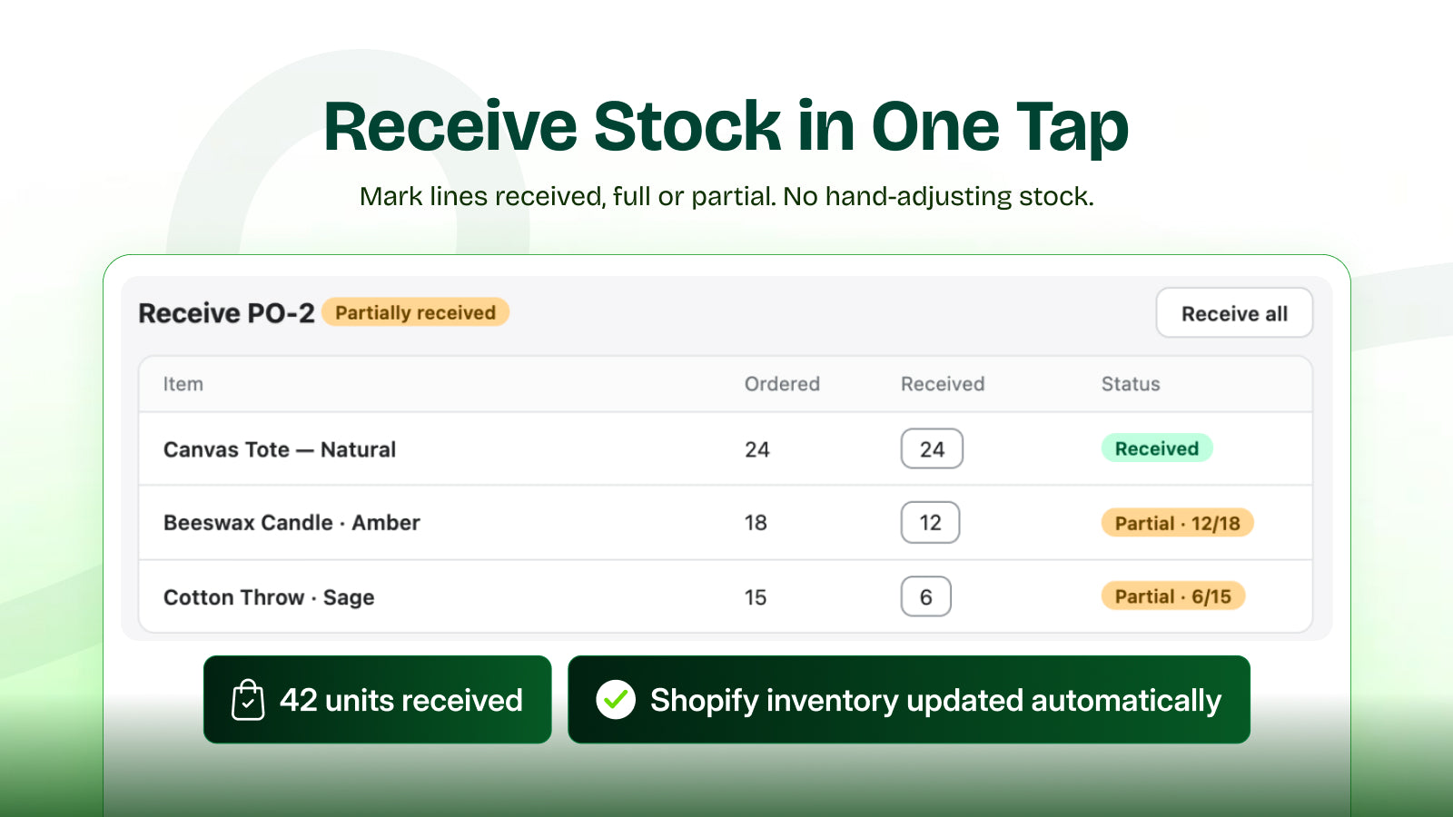Open the Cotton Throw · Sage row
Image resolution: width=1453 pixels, height=817 pixels.
(726, 596)
